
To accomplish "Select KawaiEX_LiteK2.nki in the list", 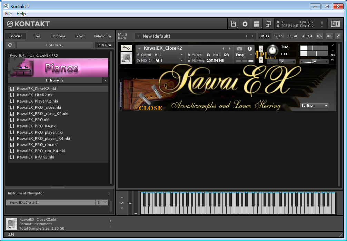I will (x=58, y=95).
